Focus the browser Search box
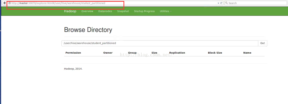The width and height of the screenshot is (288, 104). pos(256,3)
